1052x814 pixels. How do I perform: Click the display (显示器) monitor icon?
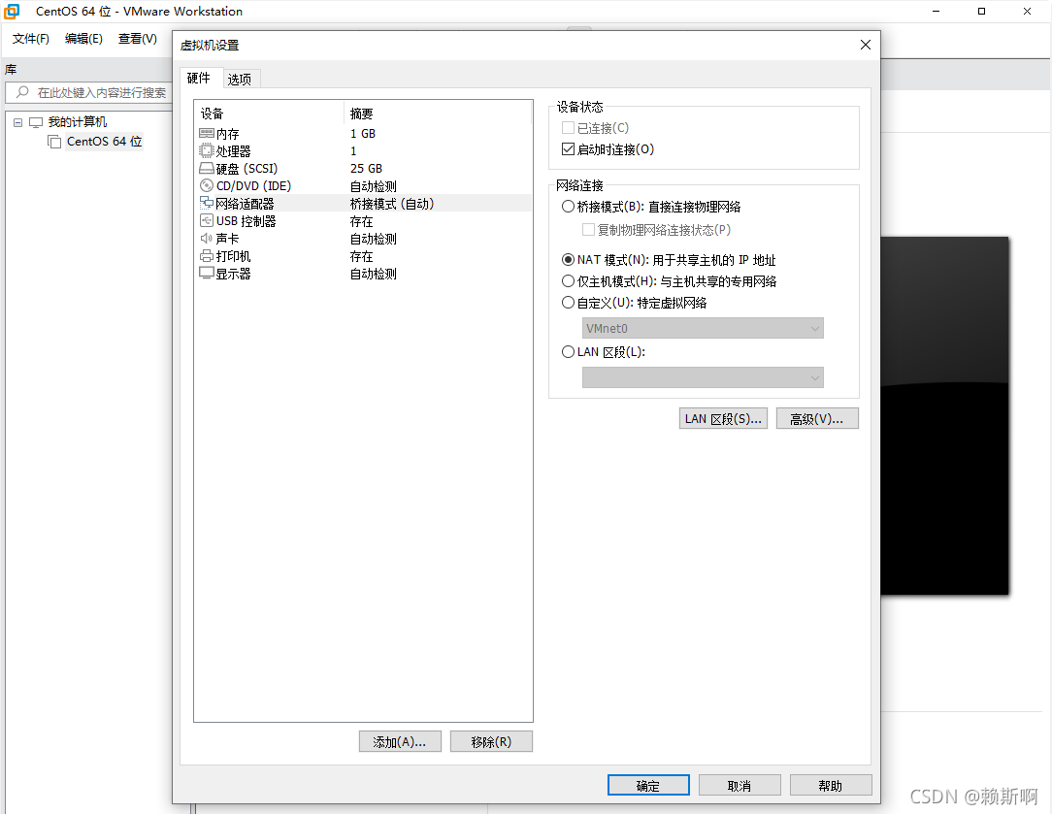coord(207,273)
